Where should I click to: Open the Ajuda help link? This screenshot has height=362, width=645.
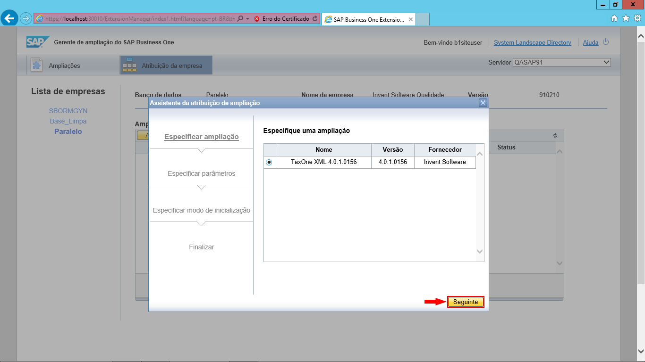click(x=591, y=42)
